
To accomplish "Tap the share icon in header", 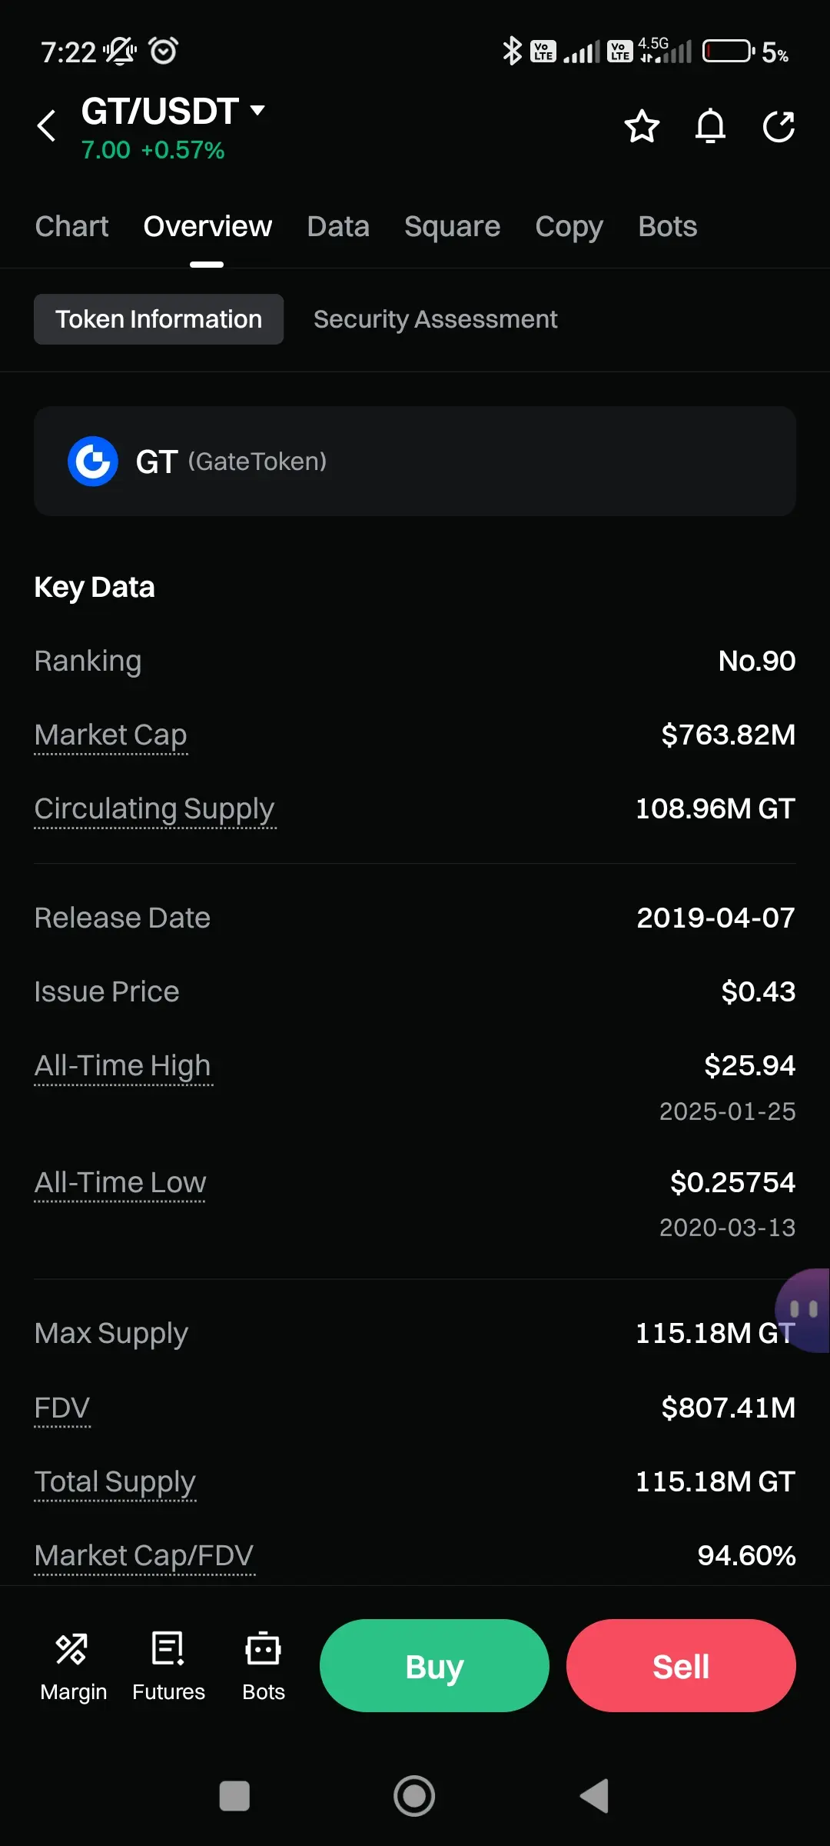I will (x=779, y=126).
